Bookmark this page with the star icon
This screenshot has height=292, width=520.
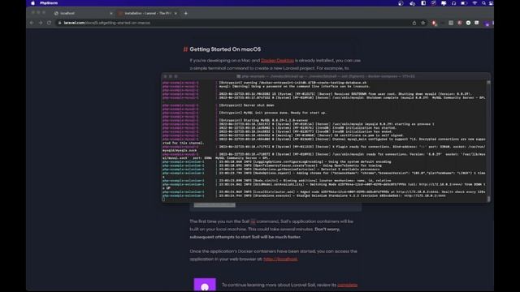click(x=423, y=23)
